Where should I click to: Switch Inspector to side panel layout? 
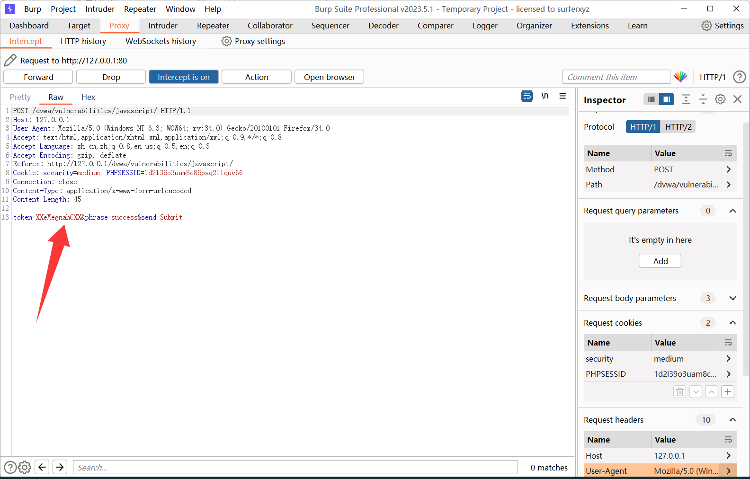667,99
